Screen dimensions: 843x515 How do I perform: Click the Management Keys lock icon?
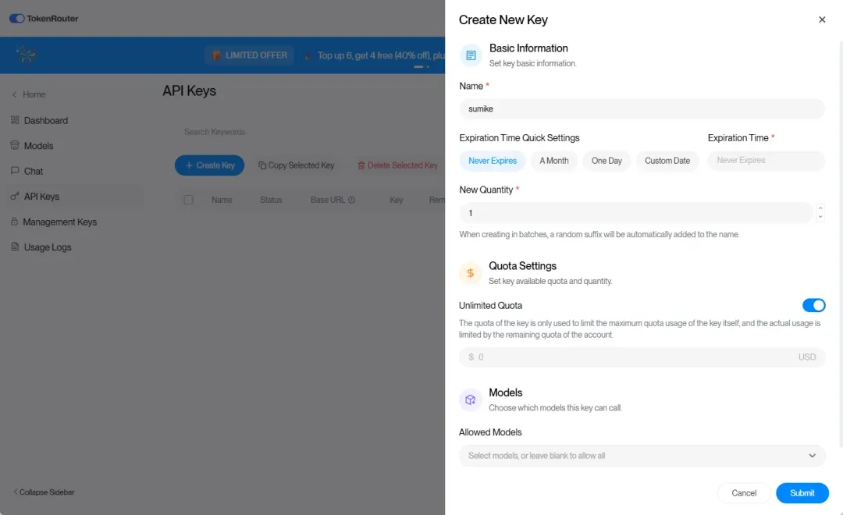tap(15, 221)
